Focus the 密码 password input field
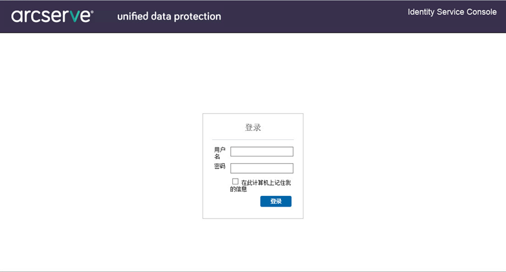 (x=262, y=168)
